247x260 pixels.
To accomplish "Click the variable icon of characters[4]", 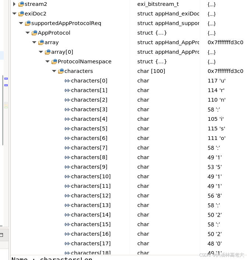I will (67, 119).
